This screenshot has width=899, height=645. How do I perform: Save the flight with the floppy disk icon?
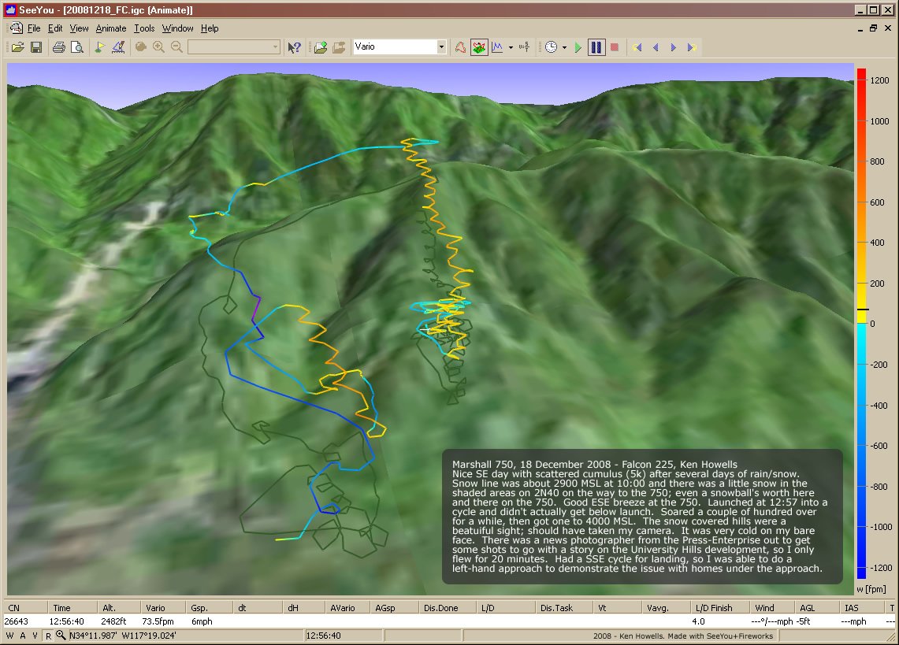pos(35,47)
